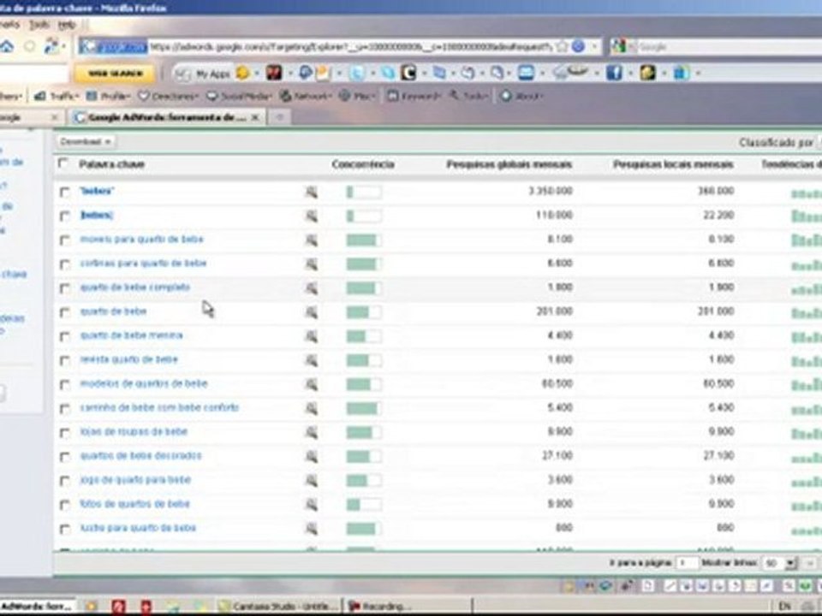
Task: Click magnifier icon for 'quartos de bebe decorados'
Action: click(312, 457)
